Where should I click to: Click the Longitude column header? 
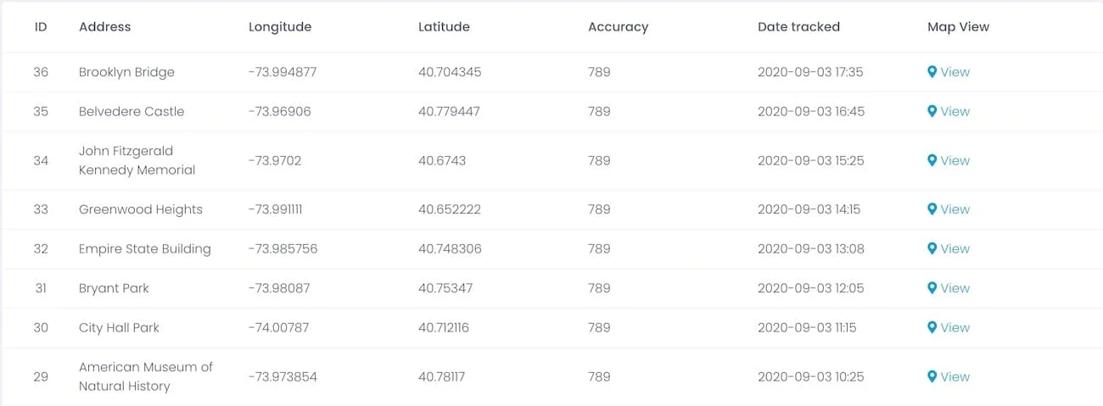tap(280, 26)
